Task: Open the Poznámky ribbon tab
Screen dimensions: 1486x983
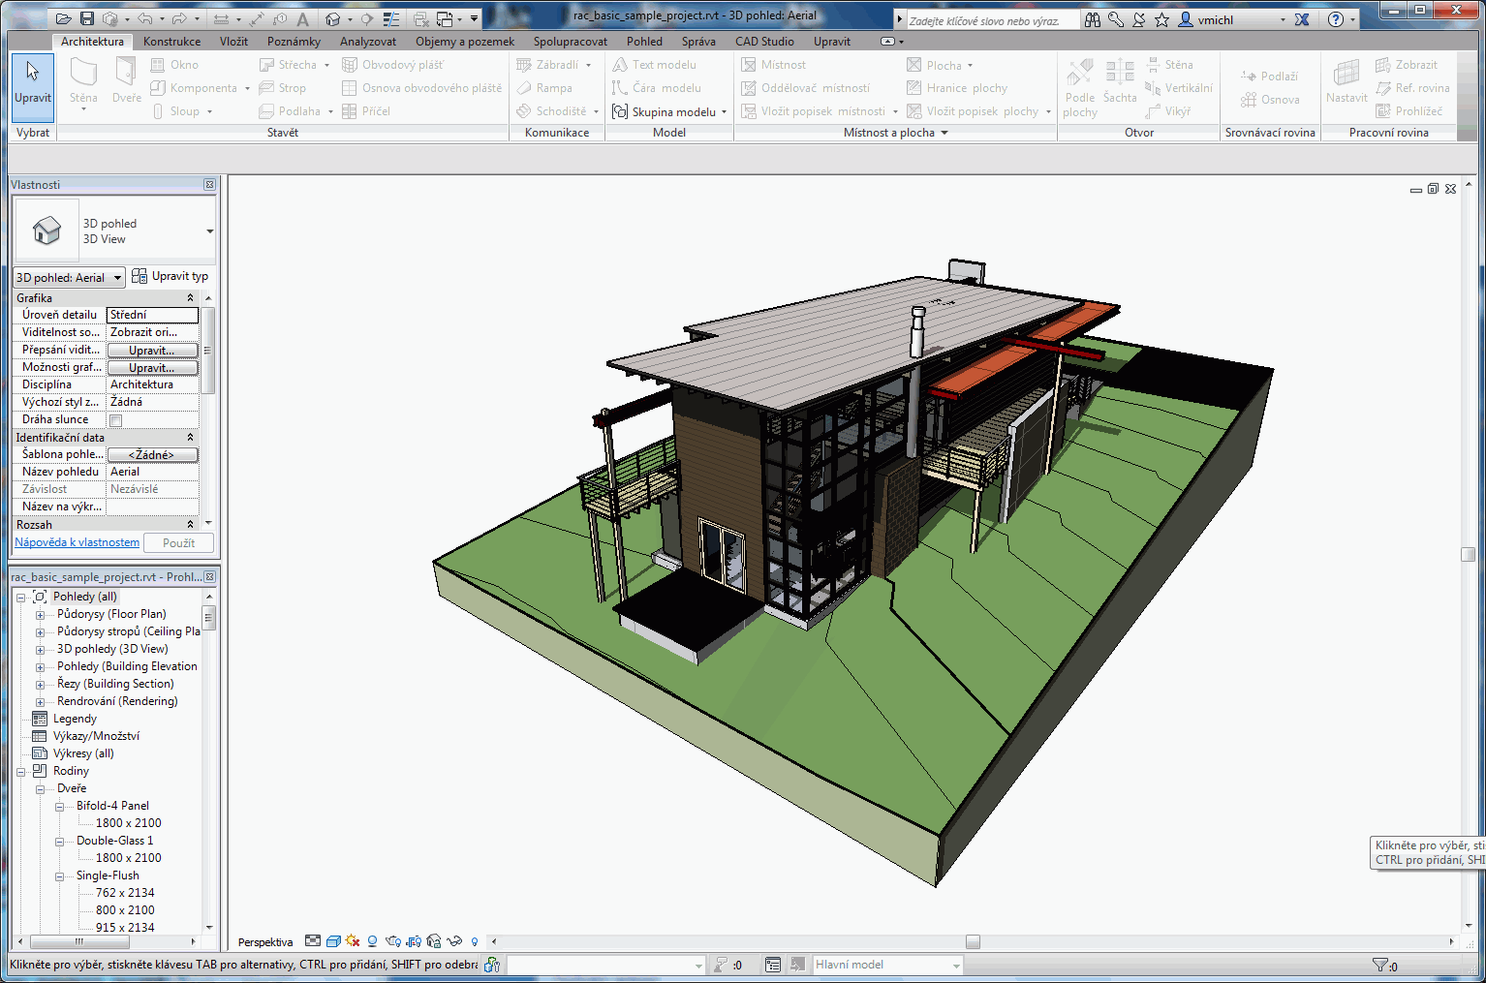Action: pyautogui.click(x=294, y=42)
